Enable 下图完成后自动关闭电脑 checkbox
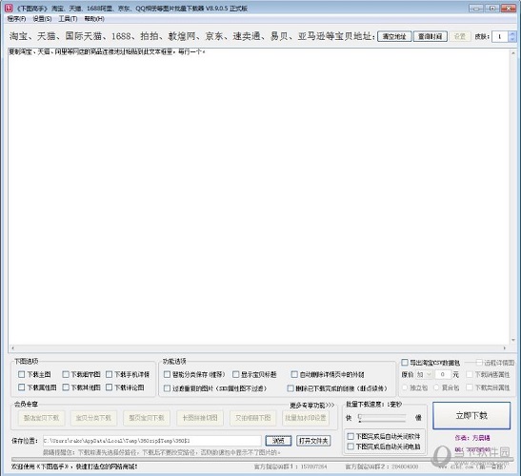 pos(351,446)
